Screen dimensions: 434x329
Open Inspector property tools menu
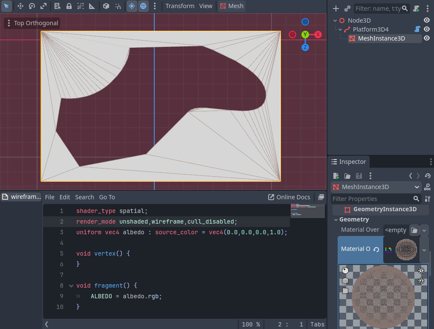[428, 199]
